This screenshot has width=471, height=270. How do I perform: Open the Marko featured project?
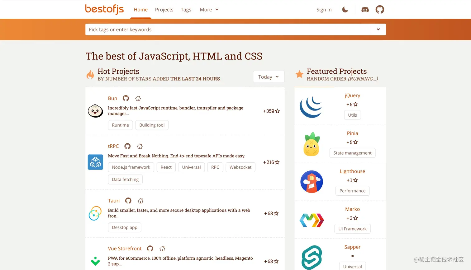[352, 209]
